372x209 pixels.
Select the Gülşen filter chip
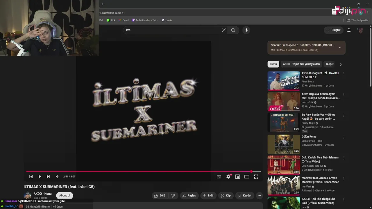[x=330, y=64]
